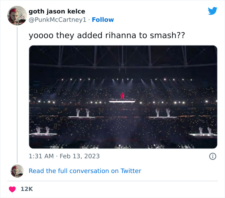This screenshot has height=198, width=225.
Task: Click the small avatar beside Read the full conversation
Action: [17, 171]
